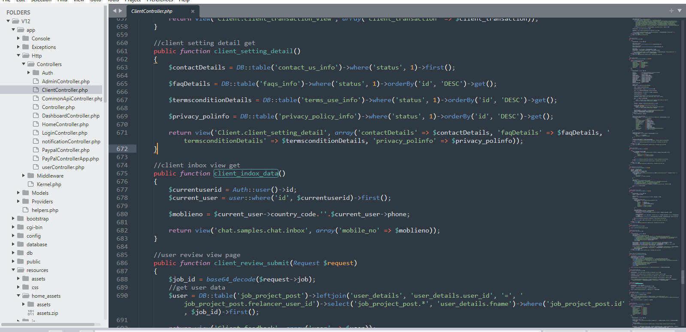
Task: Open the tab list dropdown arrow
Action: [679, 11]
